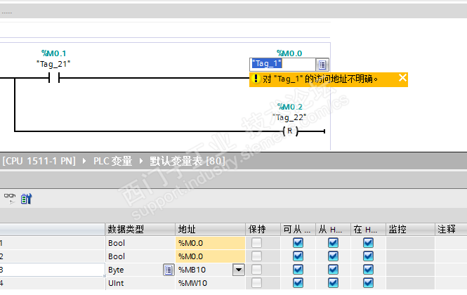Uncheck 从 H checkbox in second Bool row

(x=333, y=256)
